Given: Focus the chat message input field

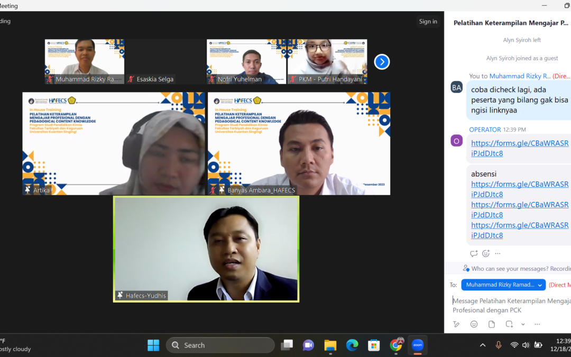Looking at the screenshot, I should click(x=511, y=305).
